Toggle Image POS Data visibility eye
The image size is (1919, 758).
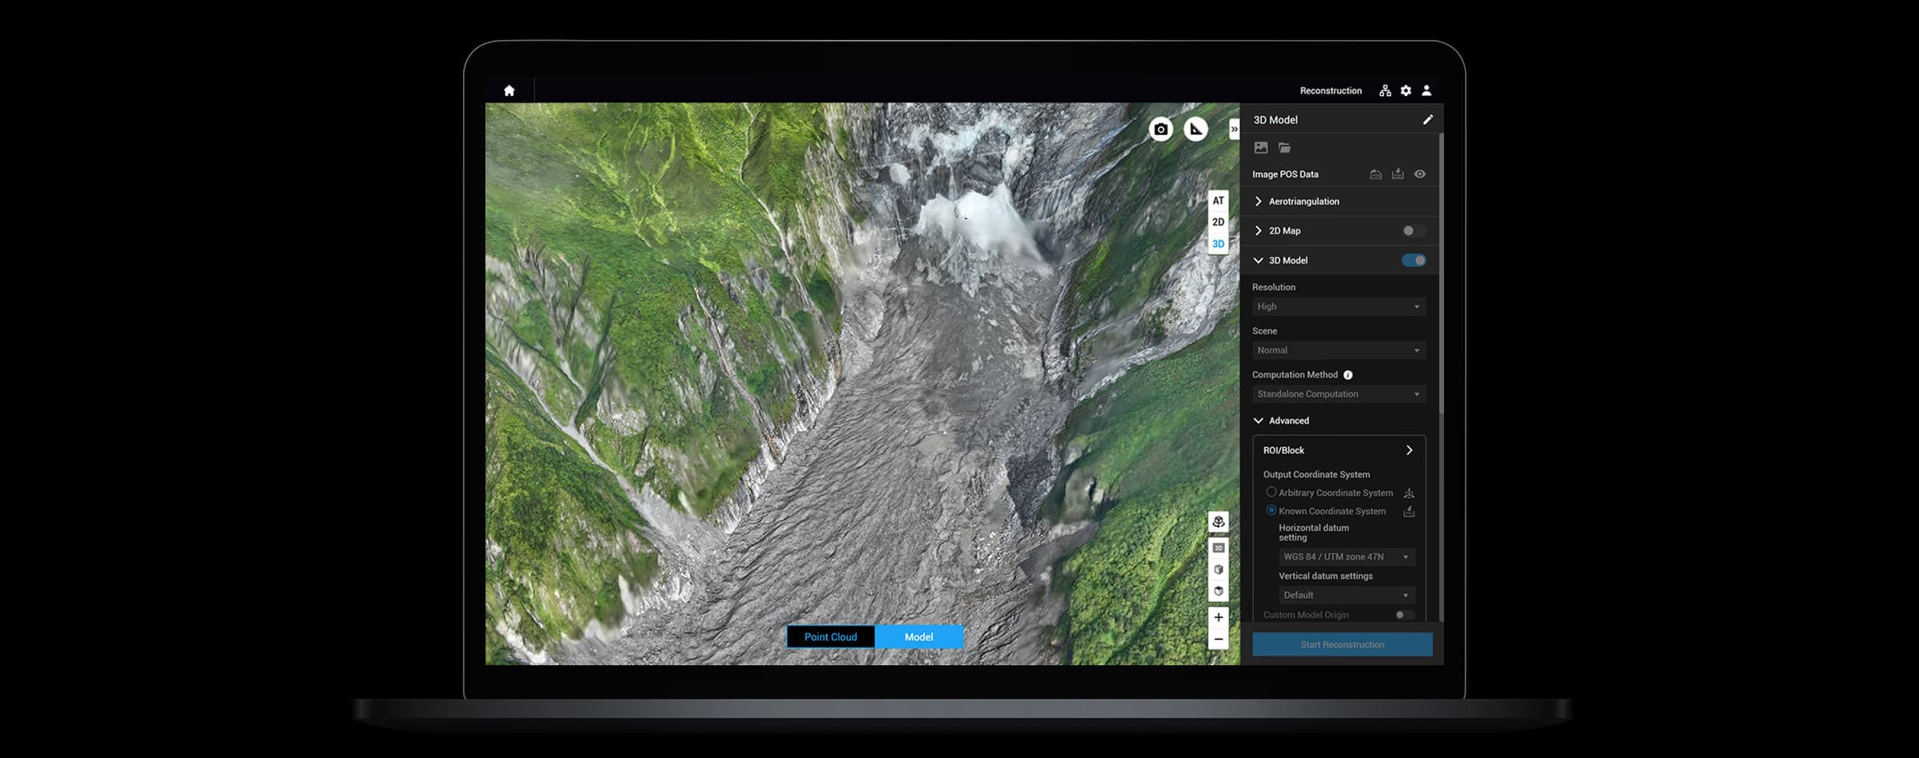click(x=1419, y=174)
